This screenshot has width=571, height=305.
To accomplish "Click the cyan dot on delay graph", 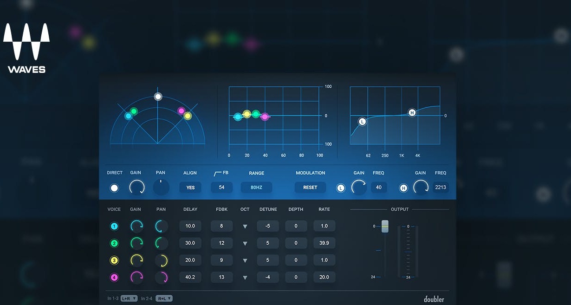I will click(238, 117).
